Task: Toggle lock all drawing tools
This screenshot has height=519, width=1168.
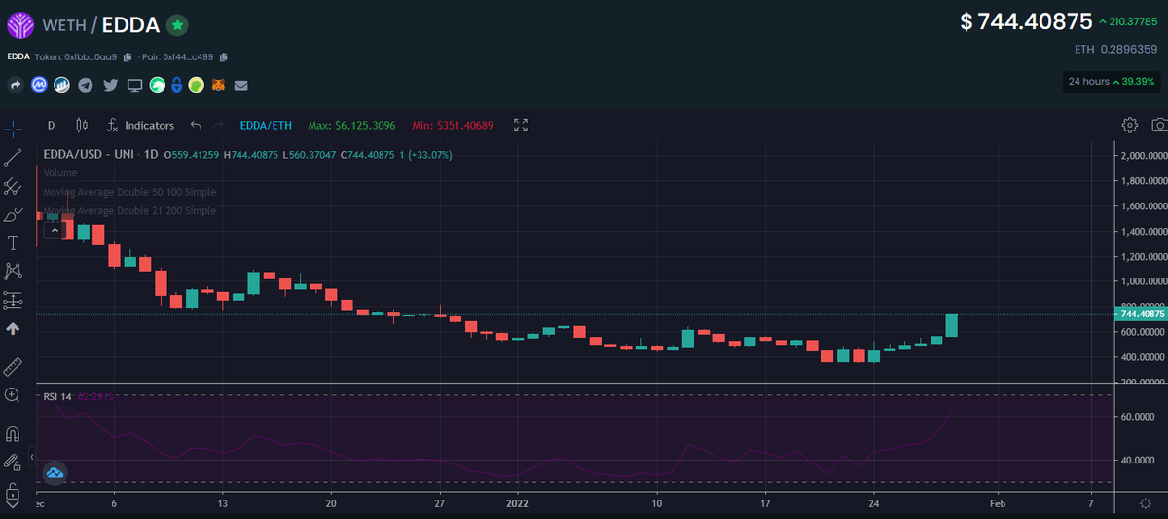Action: point(14,490)
